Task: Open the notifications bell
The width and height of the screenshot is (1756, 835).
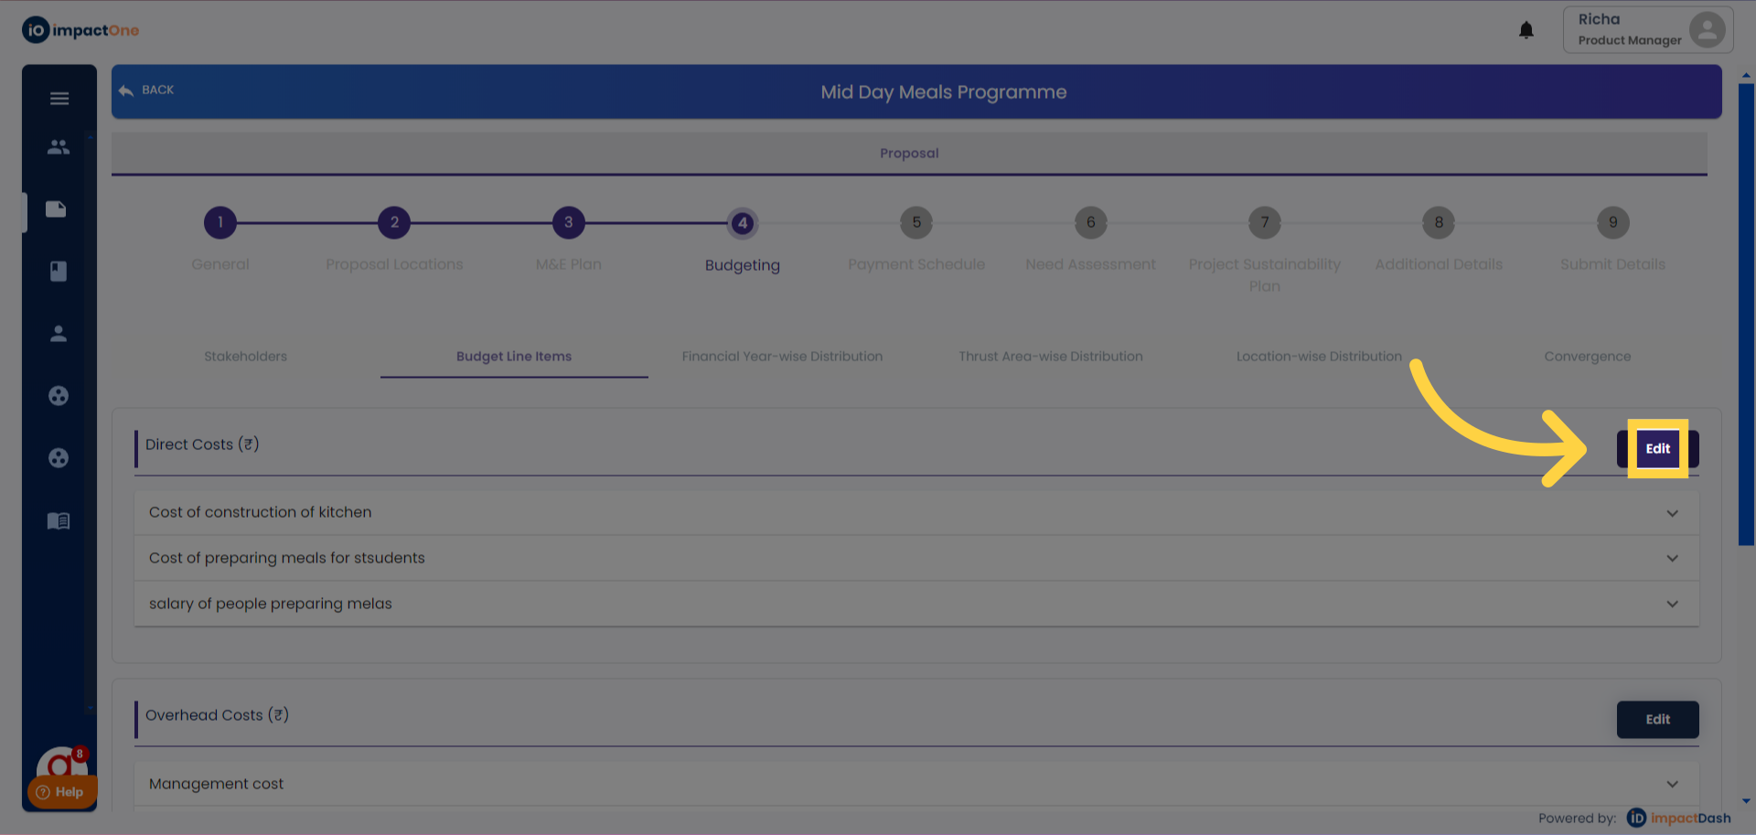Action: pos(1526,30)
